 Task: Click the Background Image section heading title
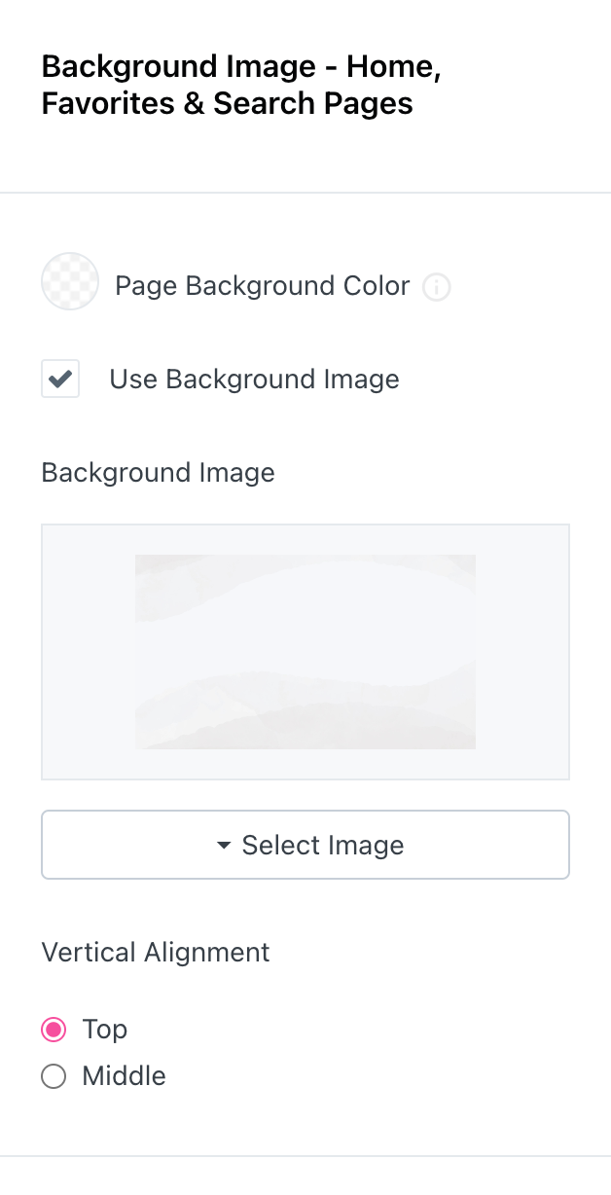coord(241,86)
